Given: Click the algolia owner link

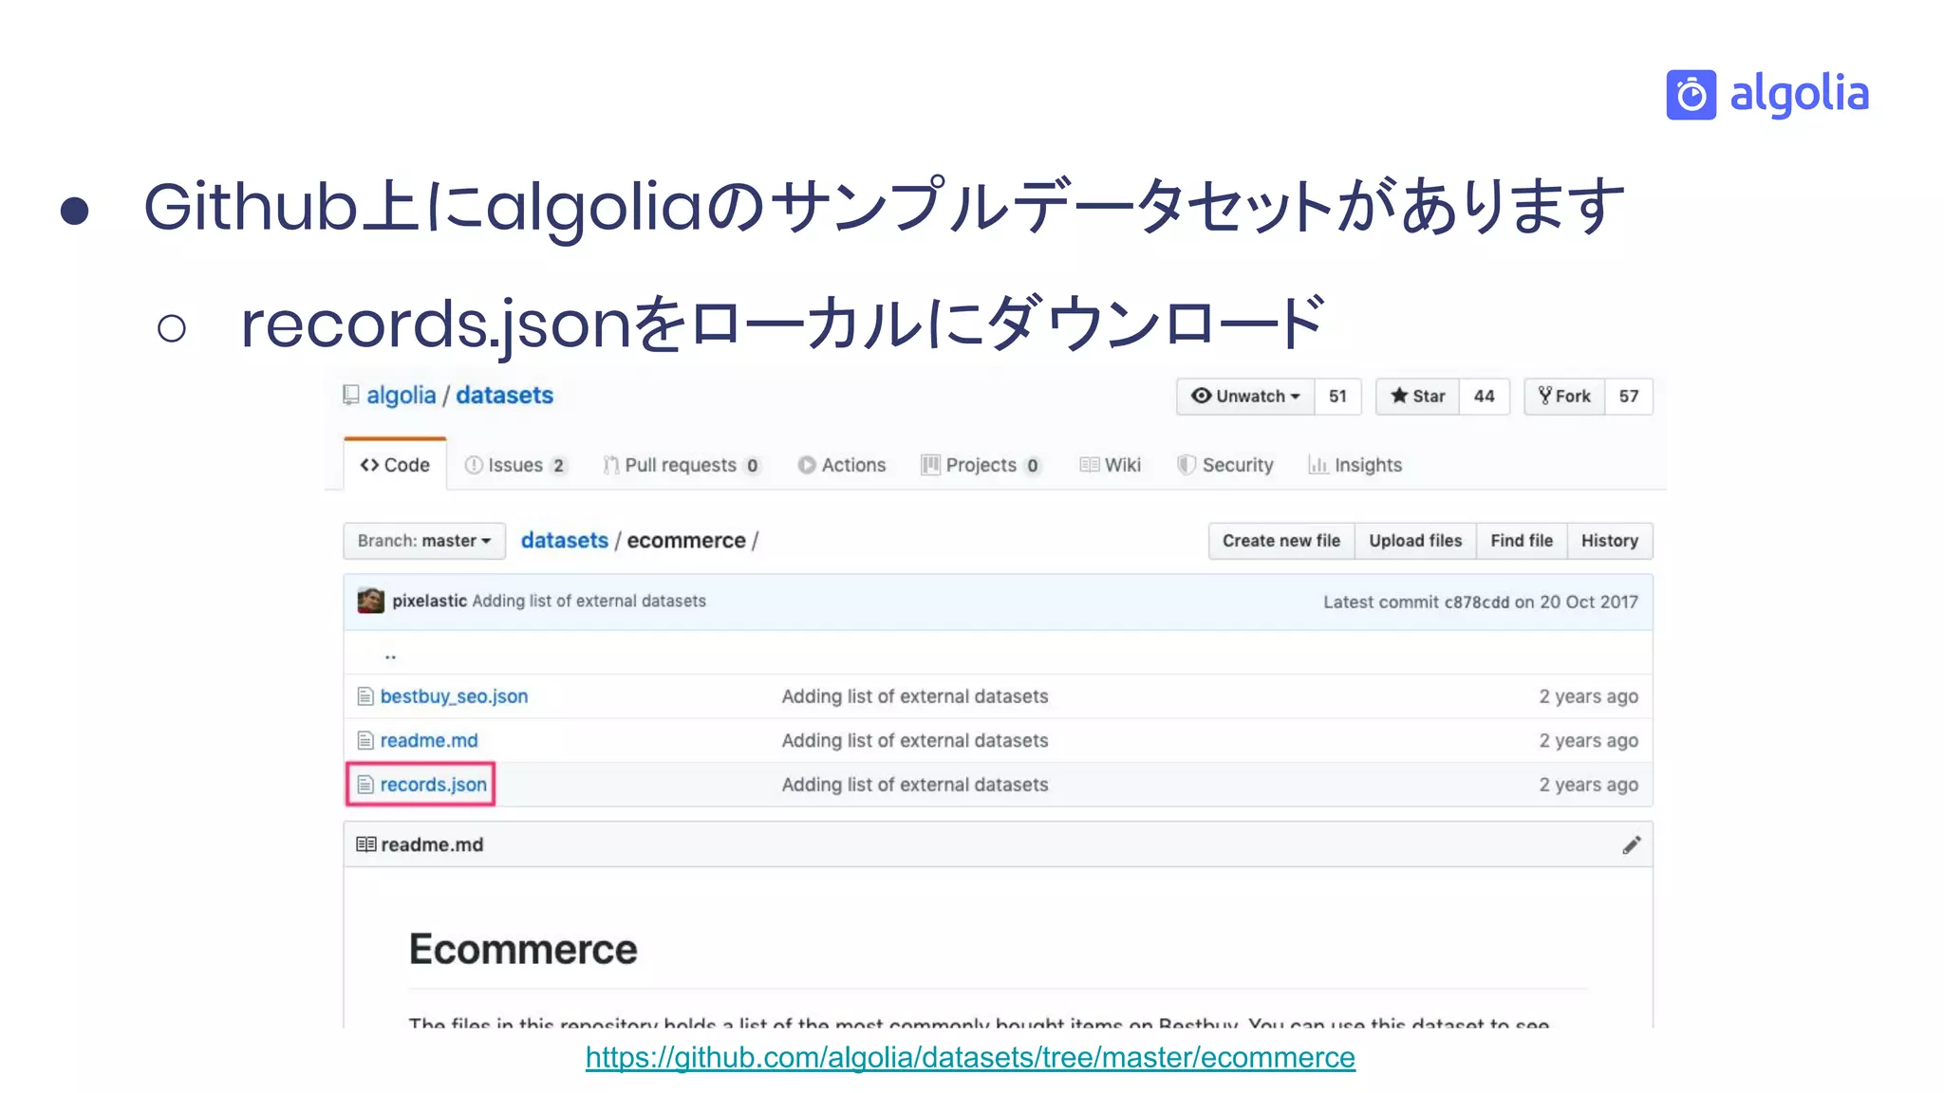Looking at the screenshot, I should 402,396.
